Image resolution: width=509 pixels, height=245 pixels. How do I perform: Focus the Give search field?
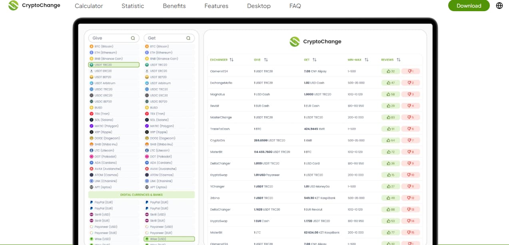[x=114, y=38]
